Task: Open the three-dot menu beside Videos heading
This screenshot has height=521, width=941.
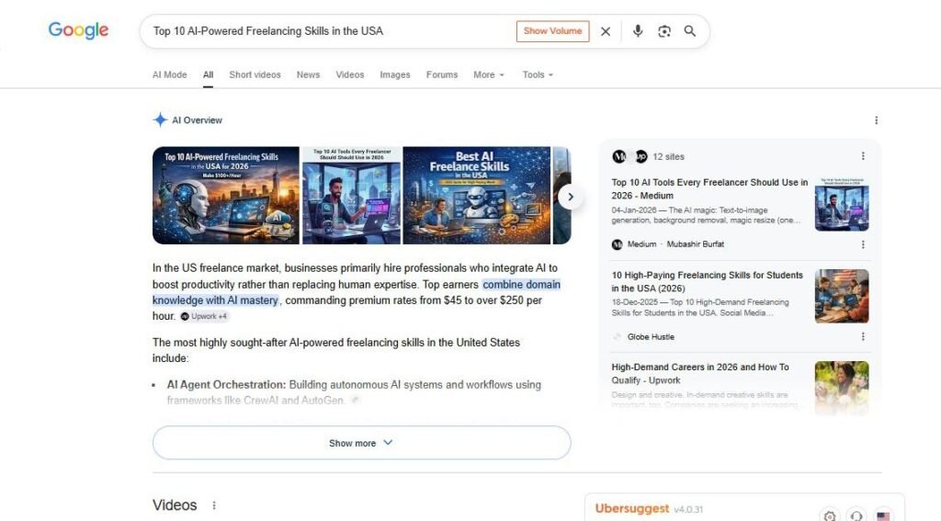Action: click(214, 505)
